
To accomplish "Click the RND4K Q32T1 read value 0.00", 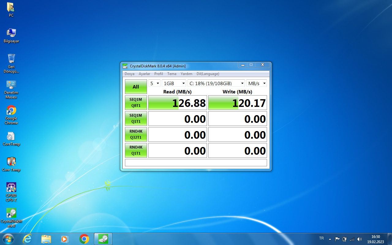I will [x=178, y=134].
